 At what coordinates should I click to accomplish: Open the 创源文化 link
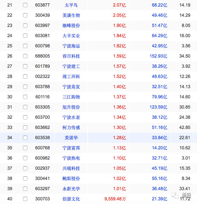pos(71,199)
